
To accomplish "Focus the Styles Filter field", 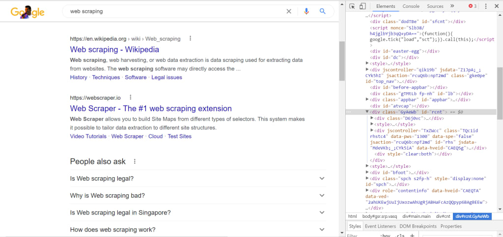I will 363,236.
